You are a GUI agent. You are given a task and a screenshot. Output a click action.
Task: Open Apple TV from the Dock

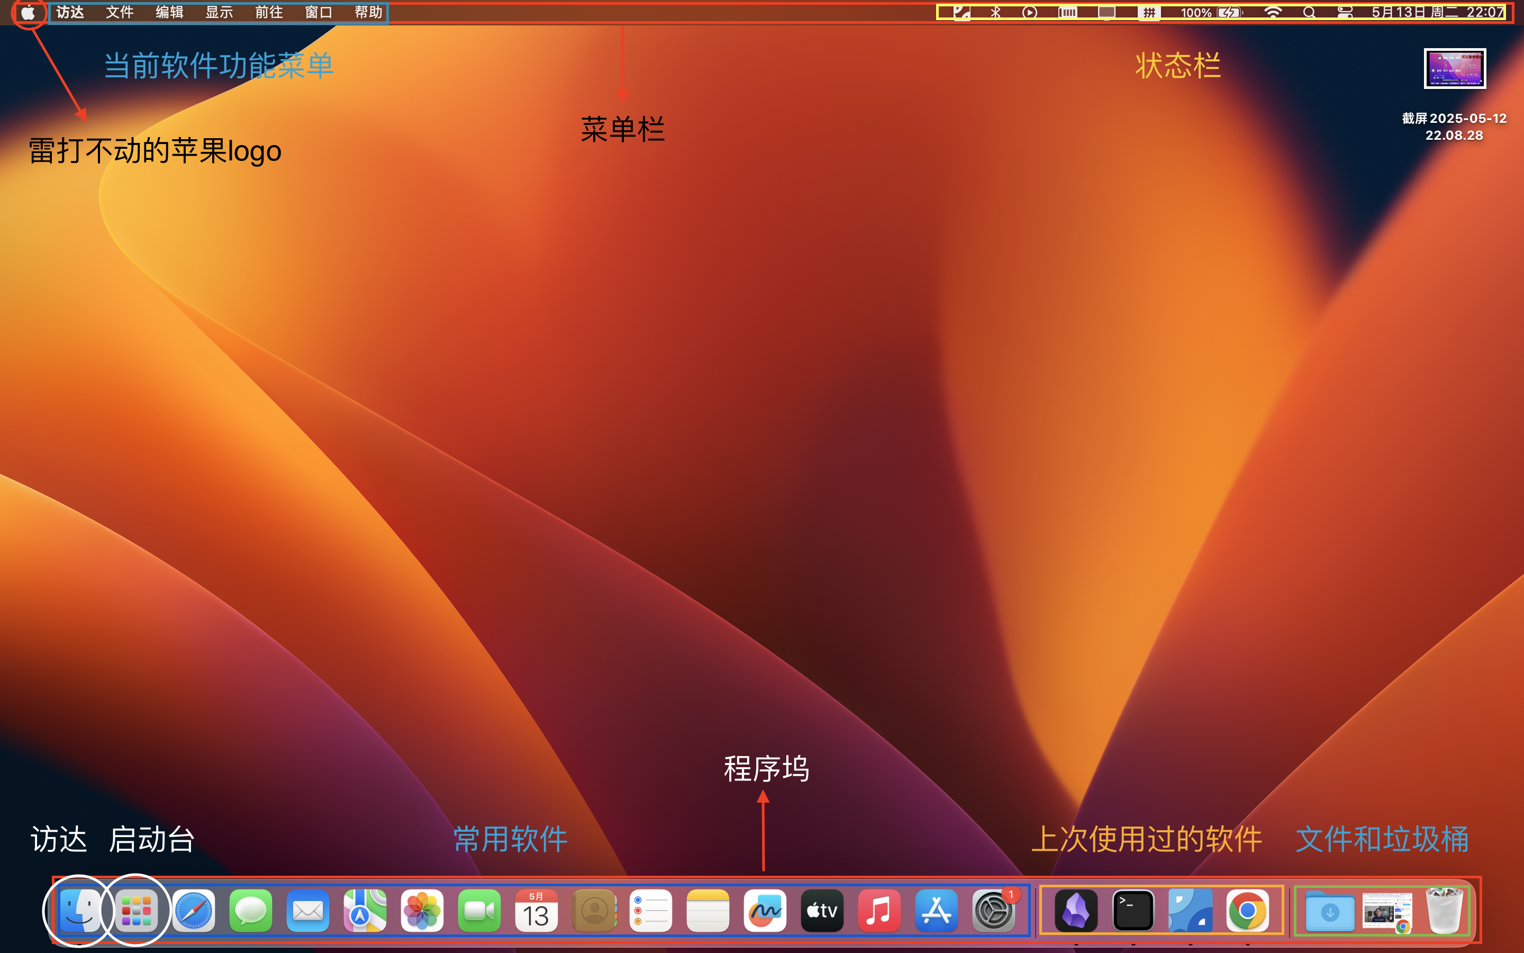(x=822, y=911)
